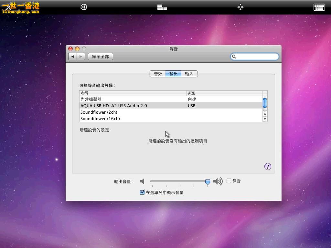Switch to the 輸入 tab
Screen dimensions: 331x248
189,74
